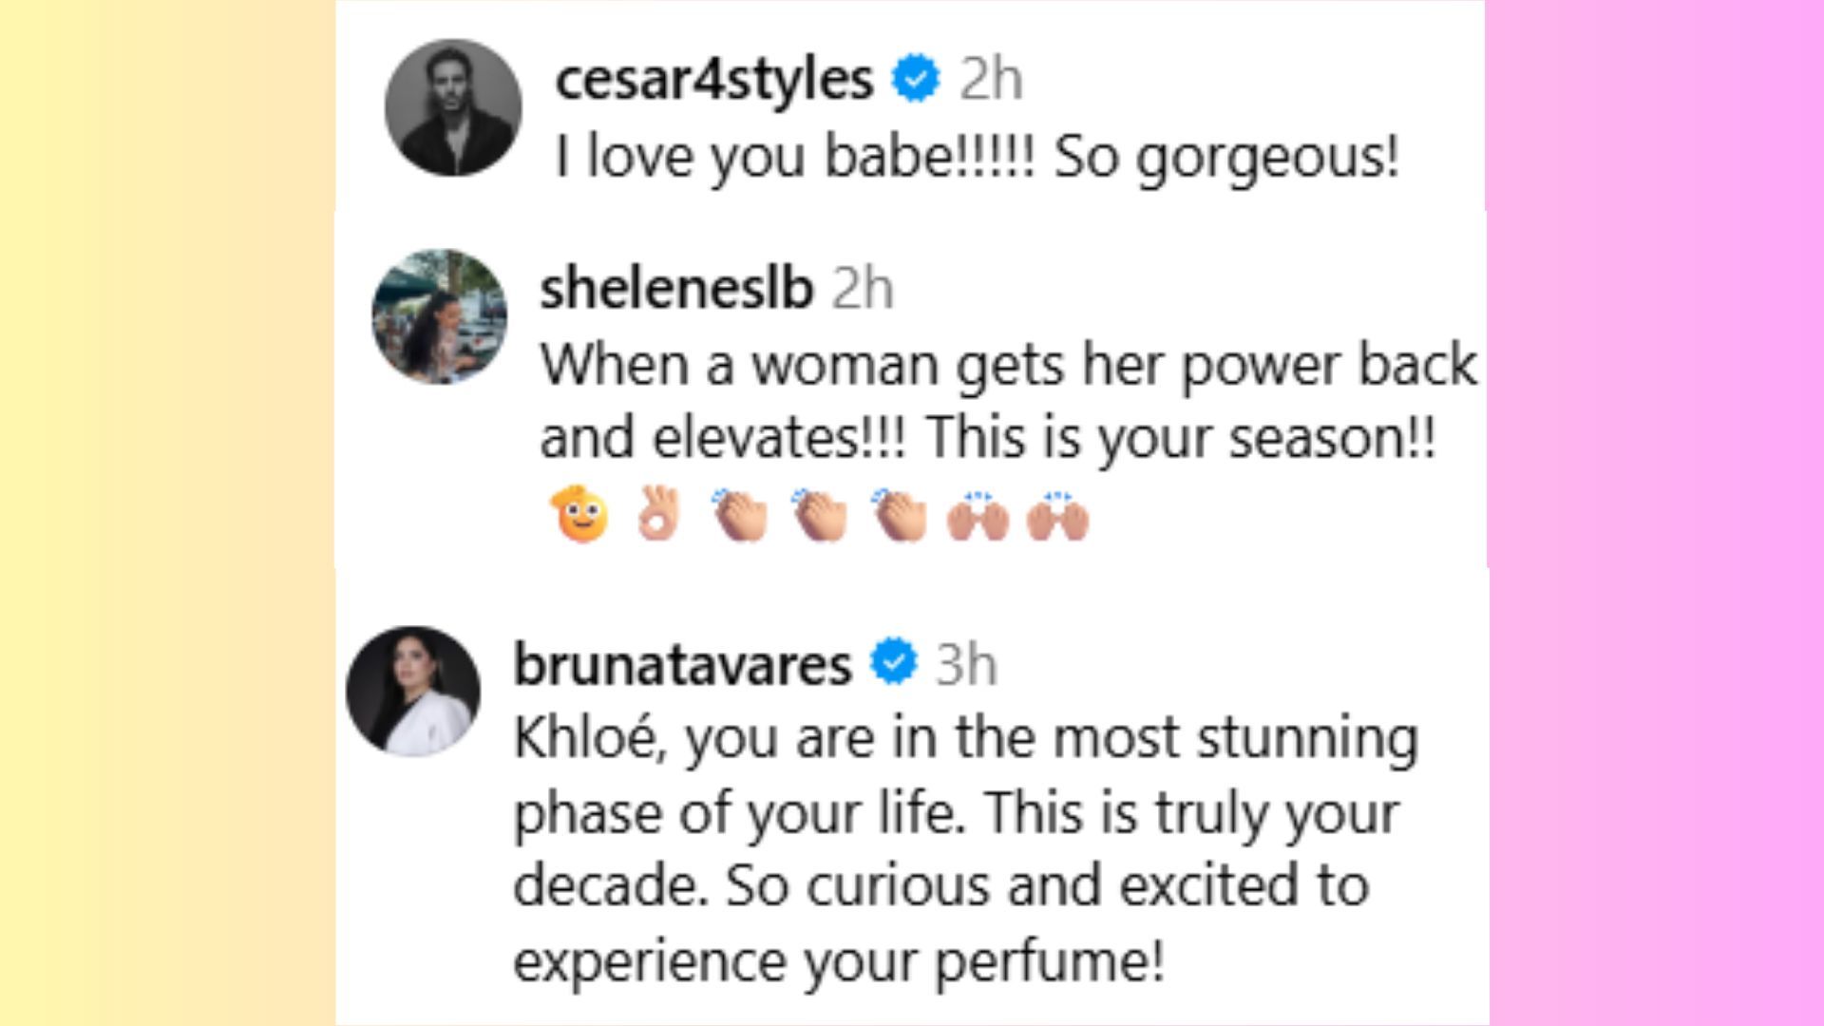
Task: Click verified badge next to cesar4styles
Action: (x=916, y=79)
